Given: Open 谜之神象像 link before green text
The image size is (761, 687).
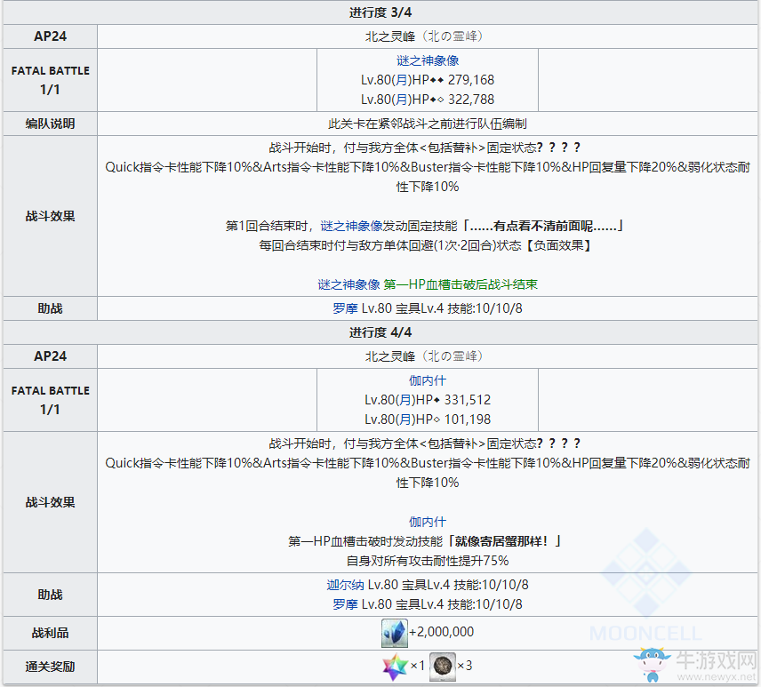Looking at the screenshot, I should 348,284.
